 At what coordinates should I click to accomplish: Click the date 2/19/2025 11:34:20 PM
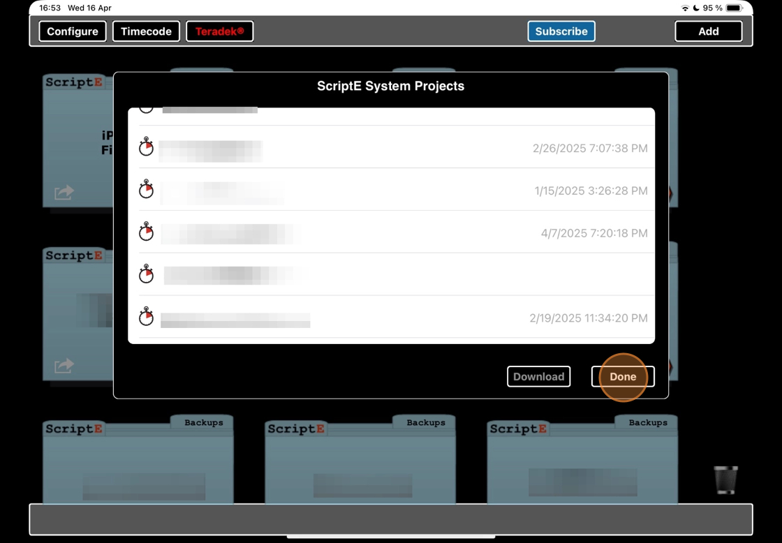click(589, 318)
